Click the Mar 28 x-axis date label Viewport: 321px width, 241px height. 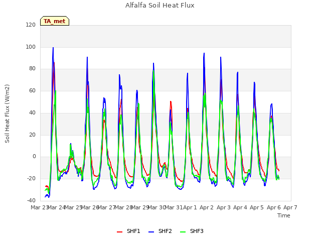pyautogui.click(x=123, y=207)
